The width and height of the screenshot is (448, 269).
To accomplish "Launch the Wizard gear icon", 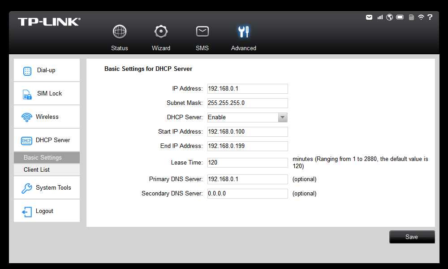I will point(161,31).
